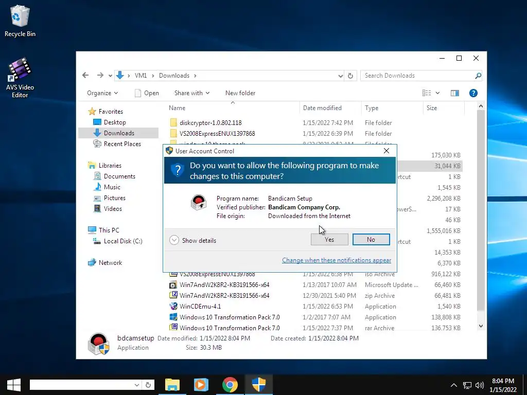Open Explorer Help icon
The width and height of the screenshot is (527, 395).
473,93
